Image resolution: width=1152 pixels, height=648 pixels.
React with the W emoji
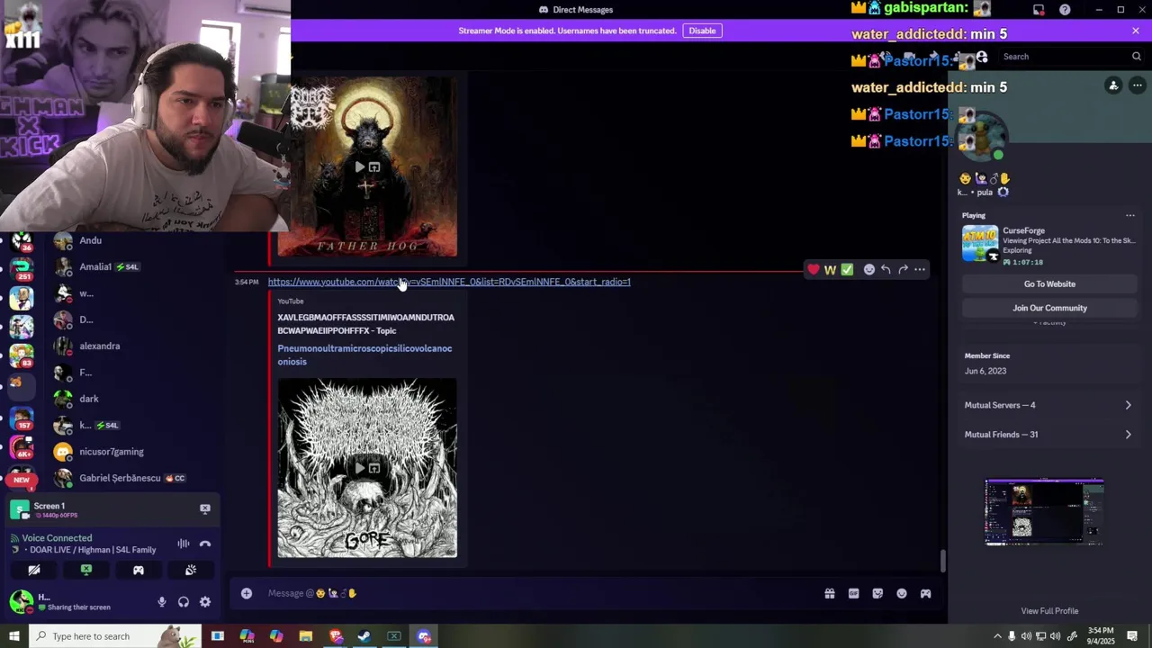click(830, 269)
